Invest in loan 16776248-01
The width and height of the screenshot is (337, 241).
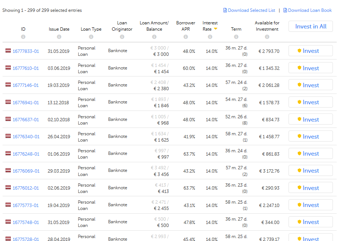[x=310, y=154]
